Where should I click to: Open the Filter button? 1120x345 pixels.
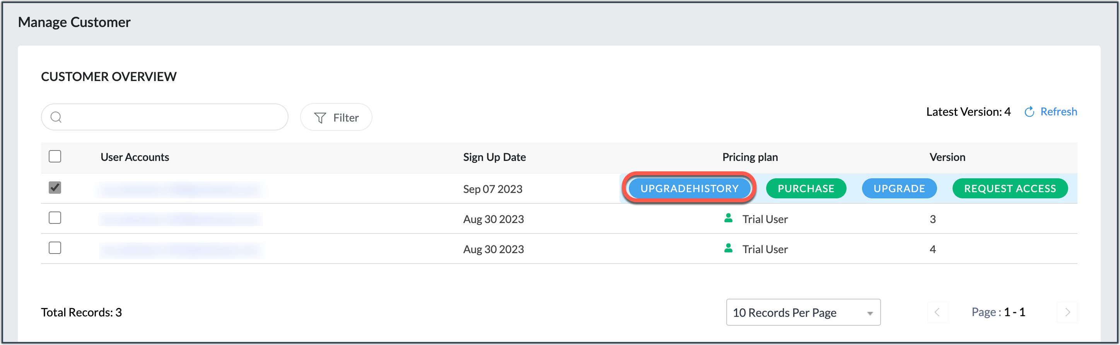coord(336,117)
